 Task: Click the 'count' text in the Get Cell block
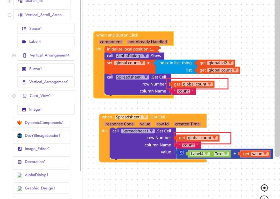(183, 91)
